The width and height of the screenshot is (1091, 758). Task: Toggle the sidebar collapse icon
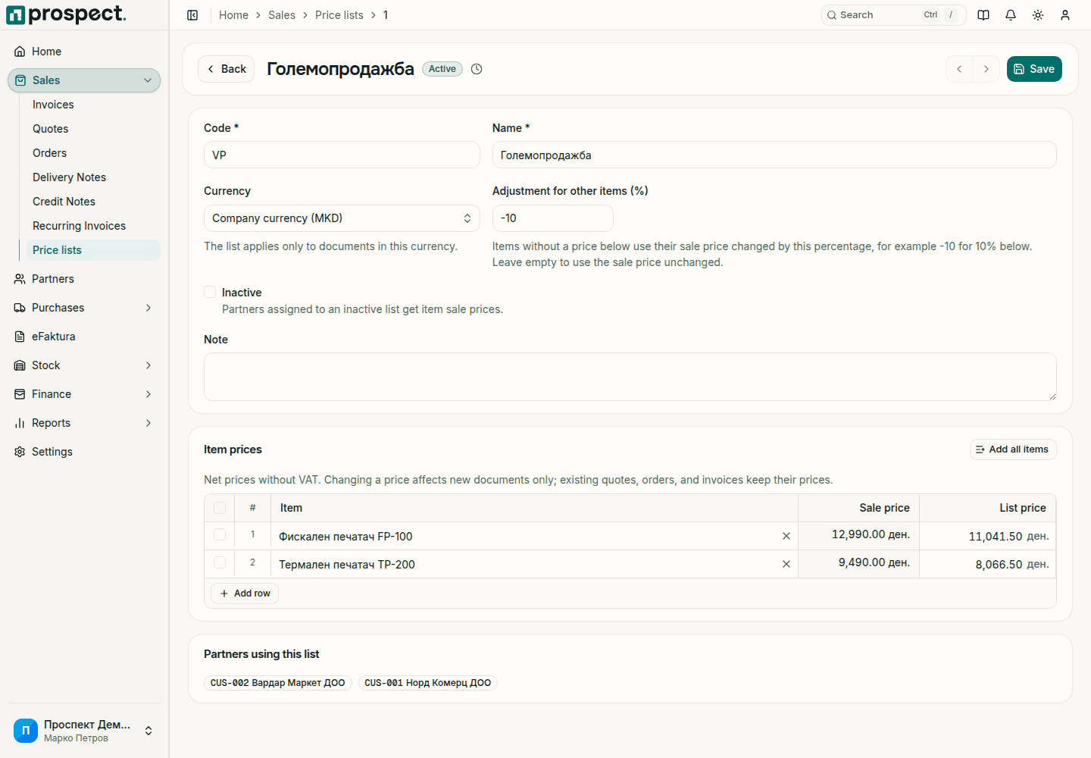[192, 15]
